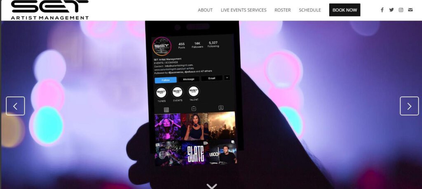This screenshot has width=422, height=189.
Task: Expand the dropdown arrow beside Email button
Action: point(227,78)
